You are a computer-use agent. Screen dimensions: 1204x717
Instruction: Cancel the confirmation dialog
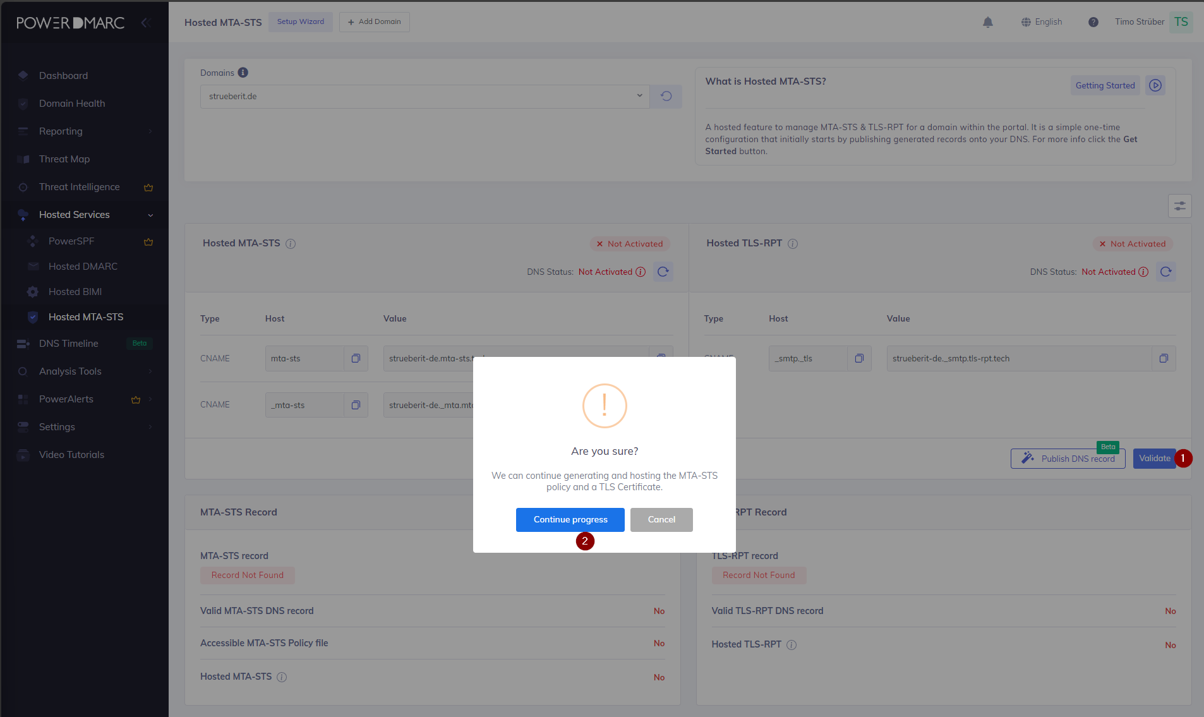(x=661, y=519)
